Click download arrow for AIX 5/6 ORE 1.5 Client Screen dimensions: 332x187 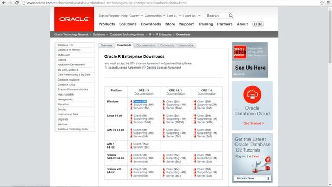[131, 130]
